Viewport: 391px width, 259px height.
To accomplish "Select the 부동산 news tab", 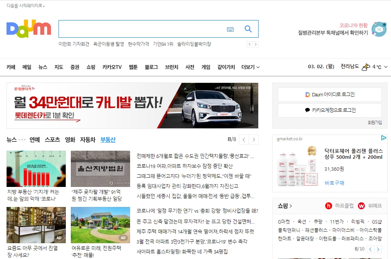I will [x=108, y=140].
